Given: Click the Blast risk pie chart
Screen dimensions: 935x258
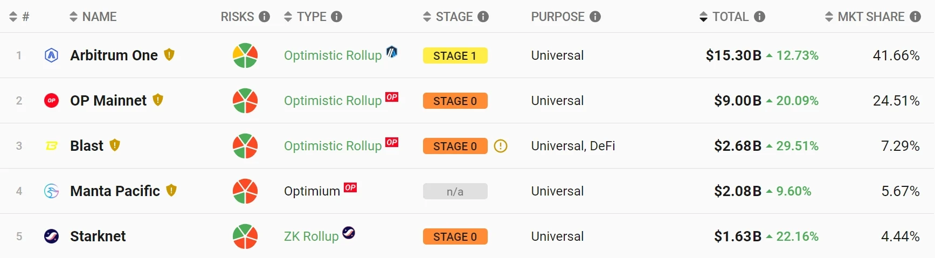Looking at the screenshot, I should click(245, 146).
